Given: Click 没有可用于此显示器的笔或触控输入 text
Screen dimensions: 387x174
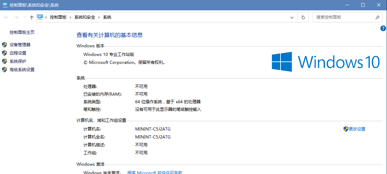Looking at the screenshot, I should (x=168, y=109).
